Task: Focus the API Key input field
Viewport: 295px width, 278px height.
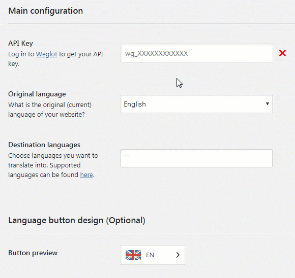Action: pyautogui.click(x=197, y=53)
